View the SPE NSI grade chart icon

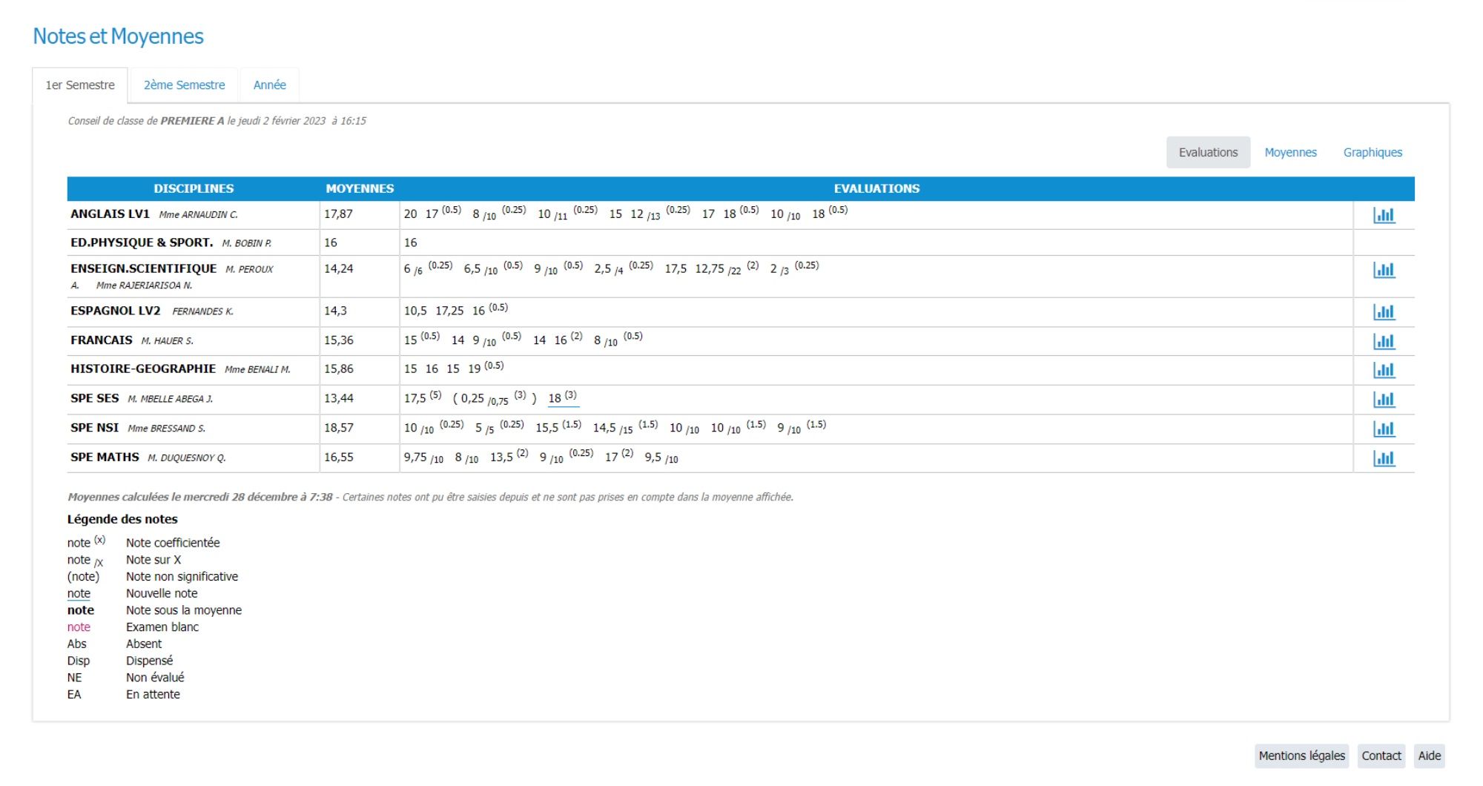coord(1384,429)
